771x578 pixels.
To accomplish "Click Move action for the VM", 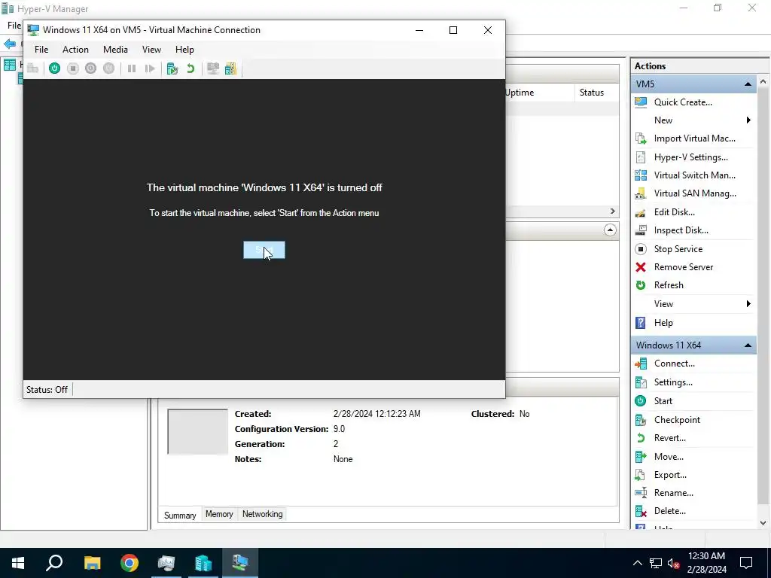I will click(669, 457).
